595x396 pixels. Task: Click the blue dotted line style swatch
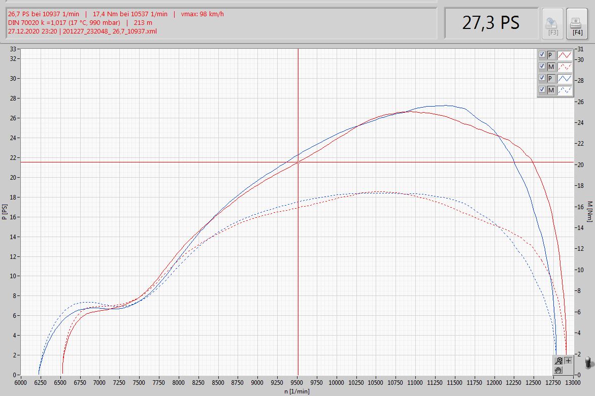[565, 90]
